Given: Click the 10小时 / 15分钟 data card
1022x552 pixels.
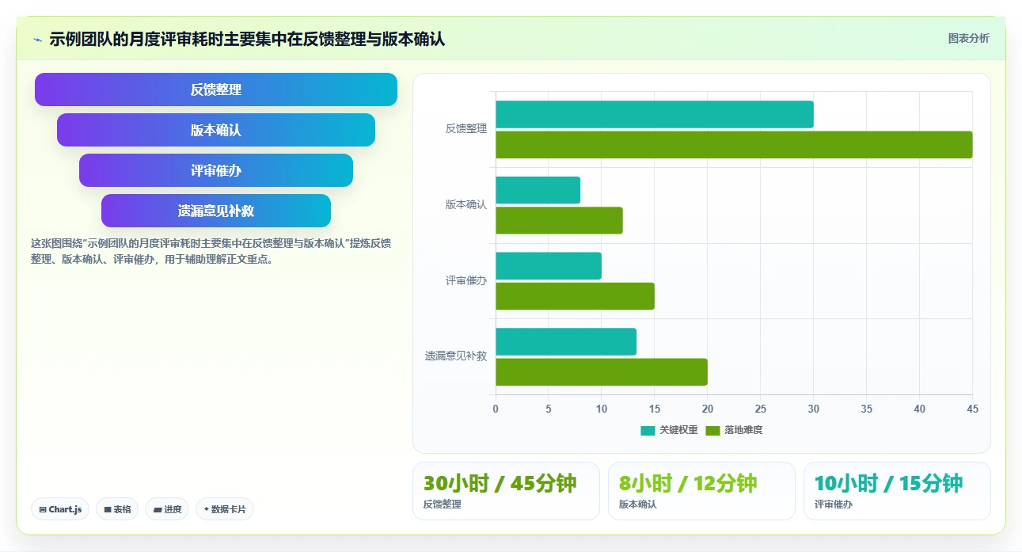Looking at the screenshot, I should point(897,491).
